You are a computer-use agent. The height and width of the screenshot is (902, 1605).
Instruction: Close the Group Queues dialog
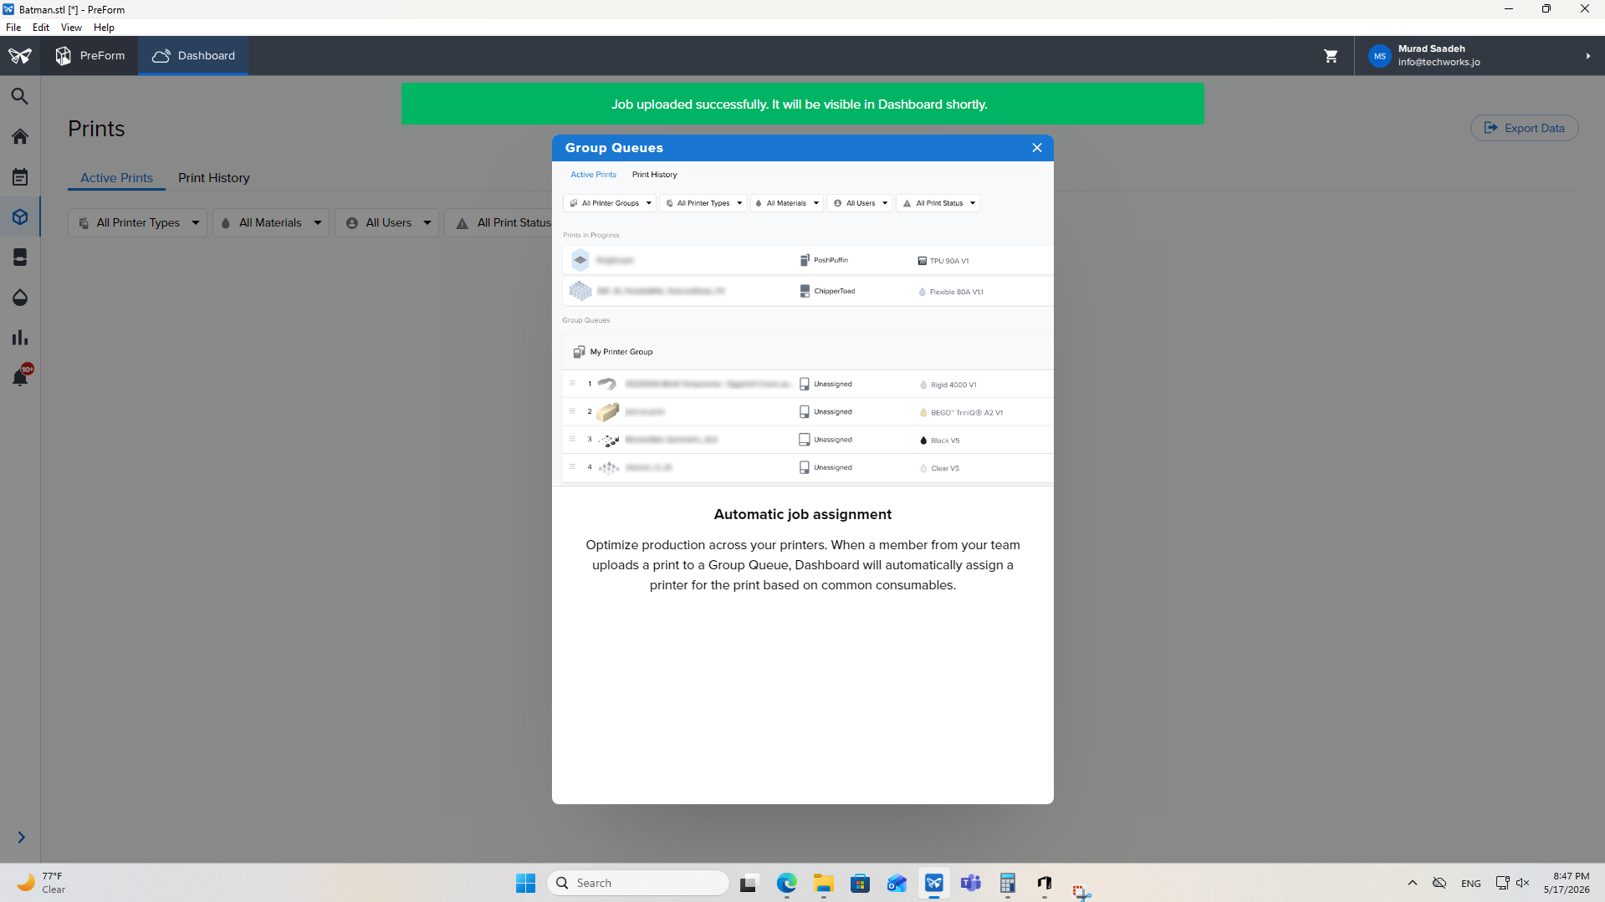(x=1037, y=148)
